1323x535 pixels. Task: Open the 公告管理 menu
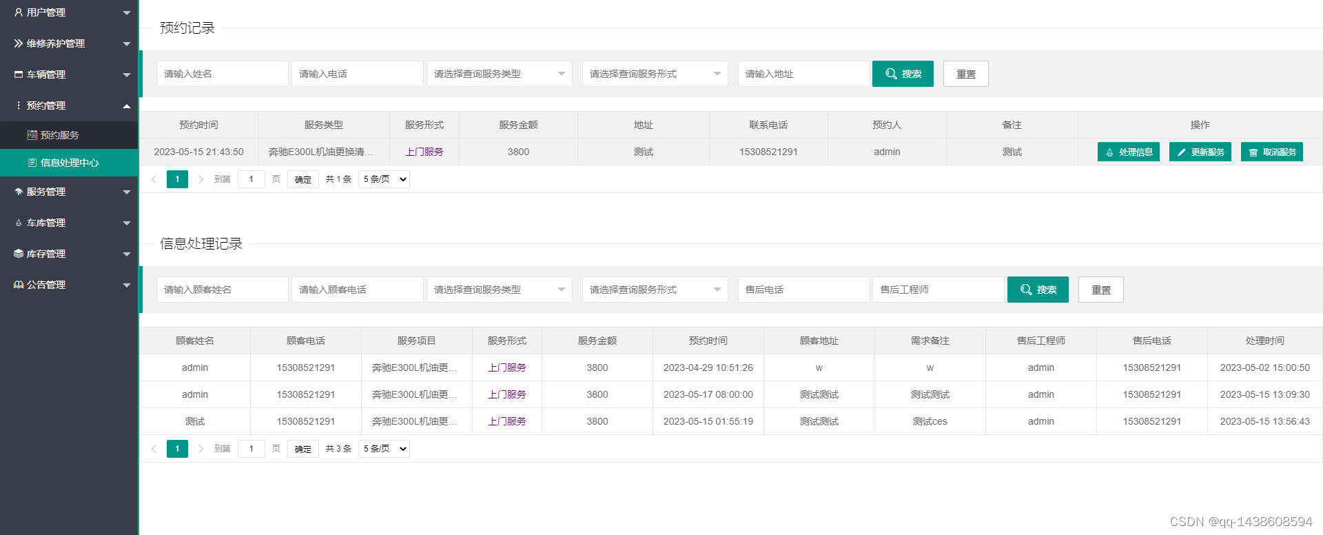[69, 285]
